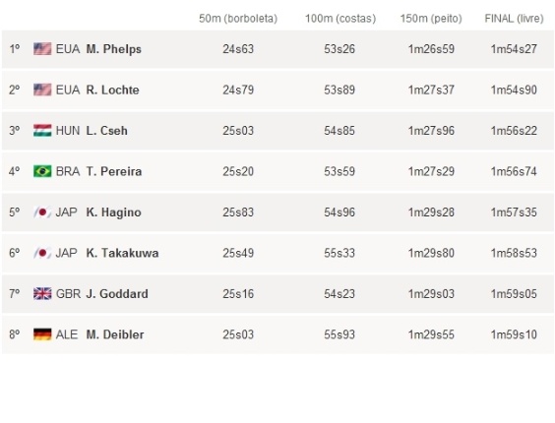Image resolution: width=555 pixels, height=423 pixels.
Task: Click M. Deibler final time 1m59s10
Action: click(514, 334)
